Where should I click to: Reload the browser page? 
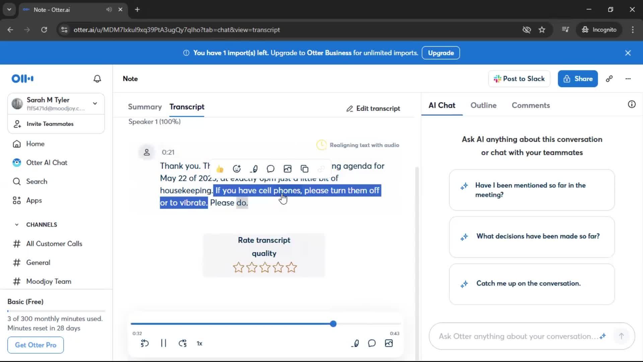click(x=44, y=30)
